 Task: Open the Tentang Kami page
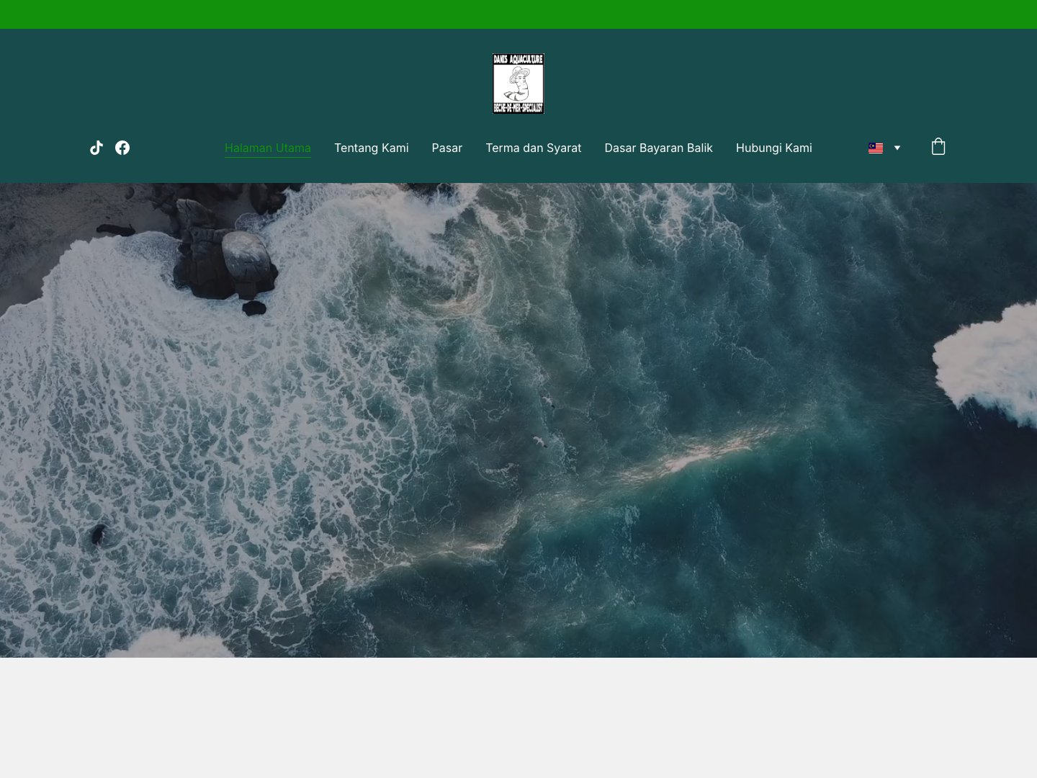click(372, 148)
